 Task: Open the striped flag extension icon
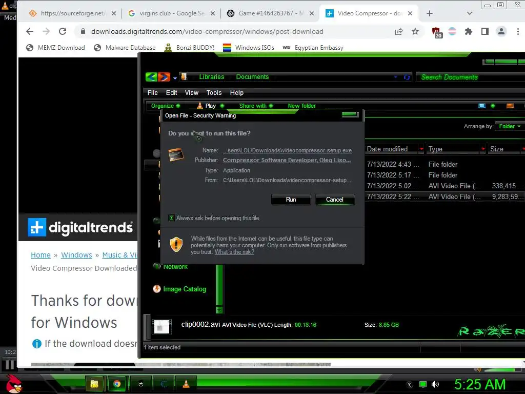pyautogui.click(x=452, y=31)
